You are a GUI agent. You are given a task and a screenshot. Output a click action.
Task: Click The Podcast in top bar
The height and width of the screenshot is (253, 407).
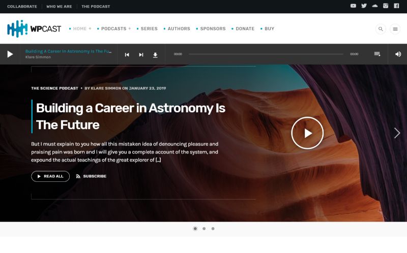[96, 7]
